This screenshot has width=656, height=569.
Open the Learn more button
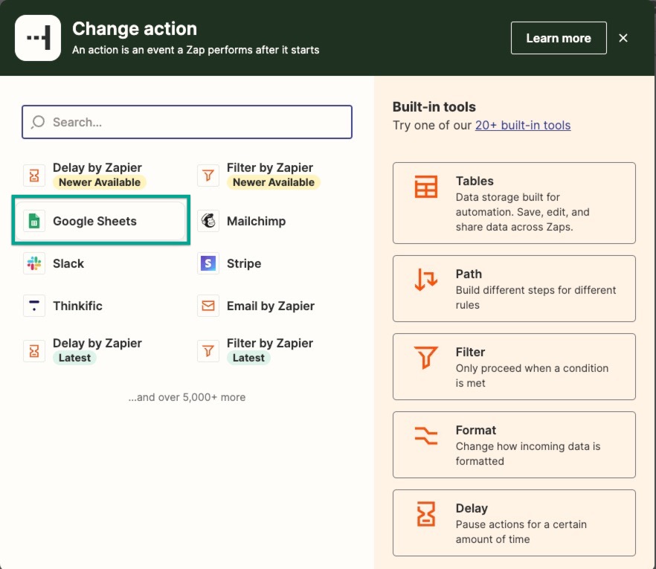pos(558,38)
